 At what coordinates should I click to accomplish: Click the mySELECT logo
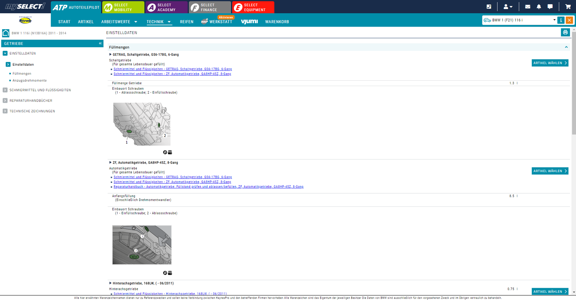click(25, 6)
